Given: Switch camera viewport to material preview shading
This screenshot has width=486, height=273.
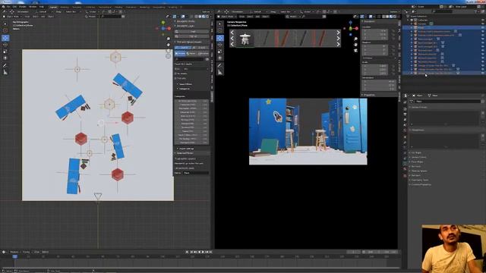Looking at the screenshot, I should 391,17.
